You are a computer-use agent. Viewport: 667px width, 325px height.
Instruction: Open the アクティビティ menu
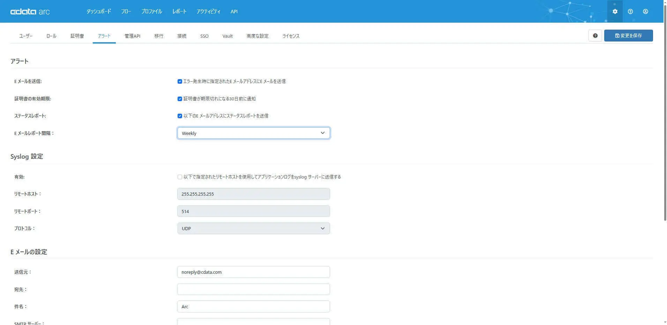pos(208,12)
